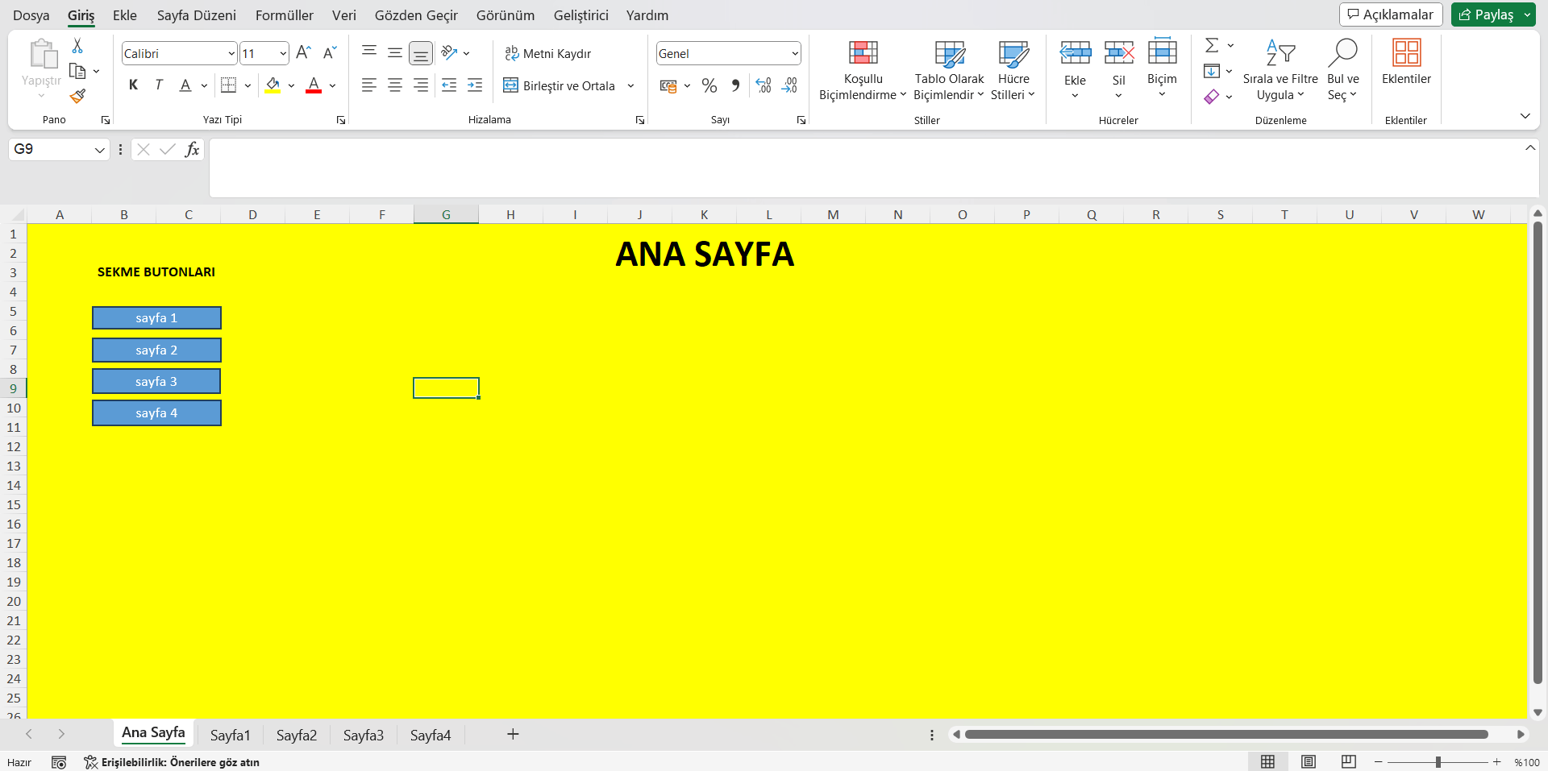Viewport: 1548px width, 771px height.
Task: Open the Name Box G9 dropdown
Action: (x=99, y=149)
